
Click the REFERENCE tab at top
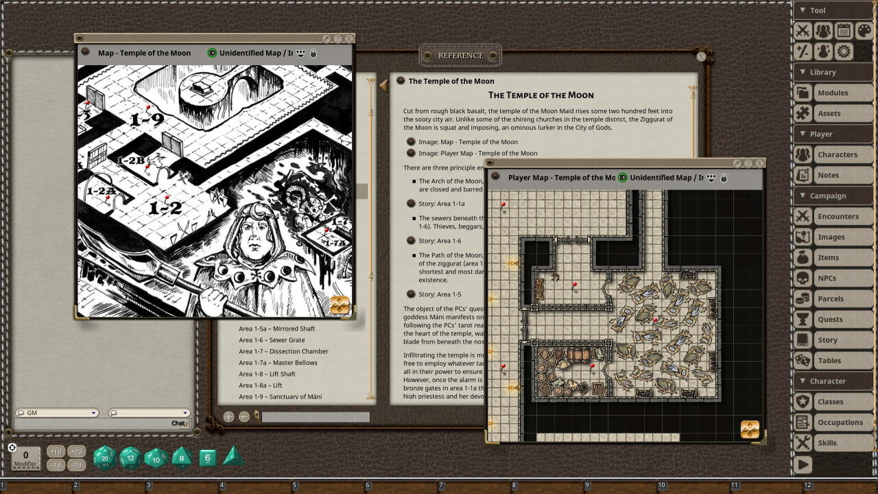(x=460, y=56)
